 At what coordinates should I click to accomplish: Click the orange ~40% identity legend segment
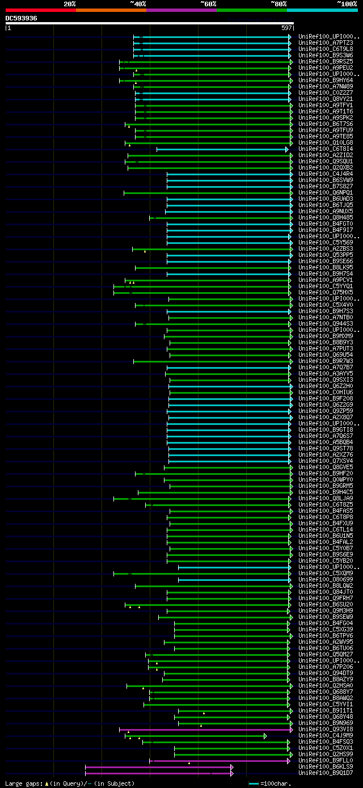pos(111,10)
